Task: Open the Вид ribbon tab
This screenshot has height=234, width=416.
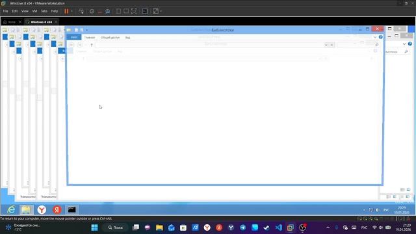Action: pyautogui.click(x=127, y=38)
